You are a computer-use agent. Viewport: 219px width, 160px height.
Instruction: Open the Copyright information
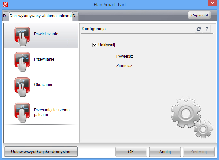click(200, 15)
